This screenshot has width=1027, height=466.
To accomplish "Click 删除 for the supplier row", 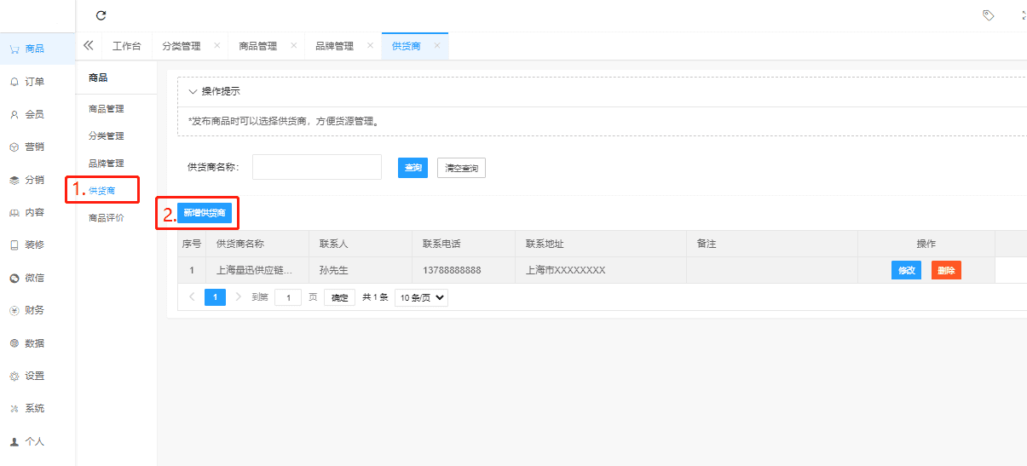I will pyautogui.click(x=946, y=270).
